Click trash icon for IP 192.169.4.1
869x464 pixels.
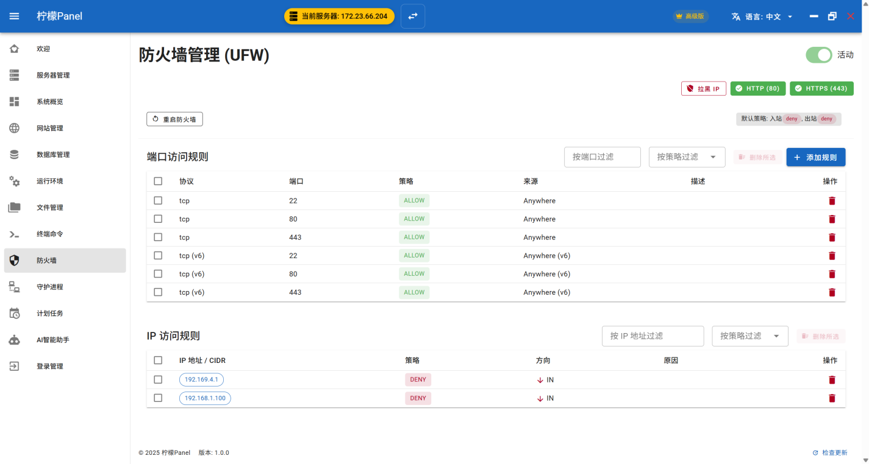pyautogui.click(x=832, y=380)
